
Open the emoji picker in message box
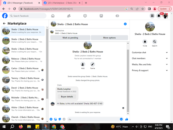pyautogui.click(x=121, y=119)
